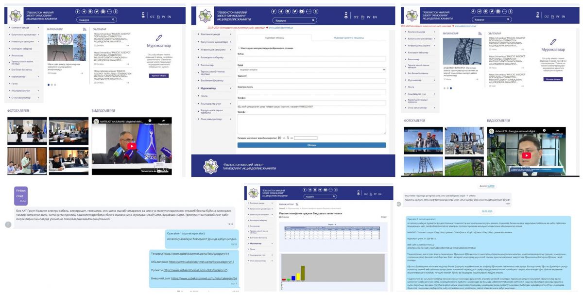This screenshot has height=295, width=583.
Task: Click the captcha answer field after 10 + 5
Action: [306, 138]
